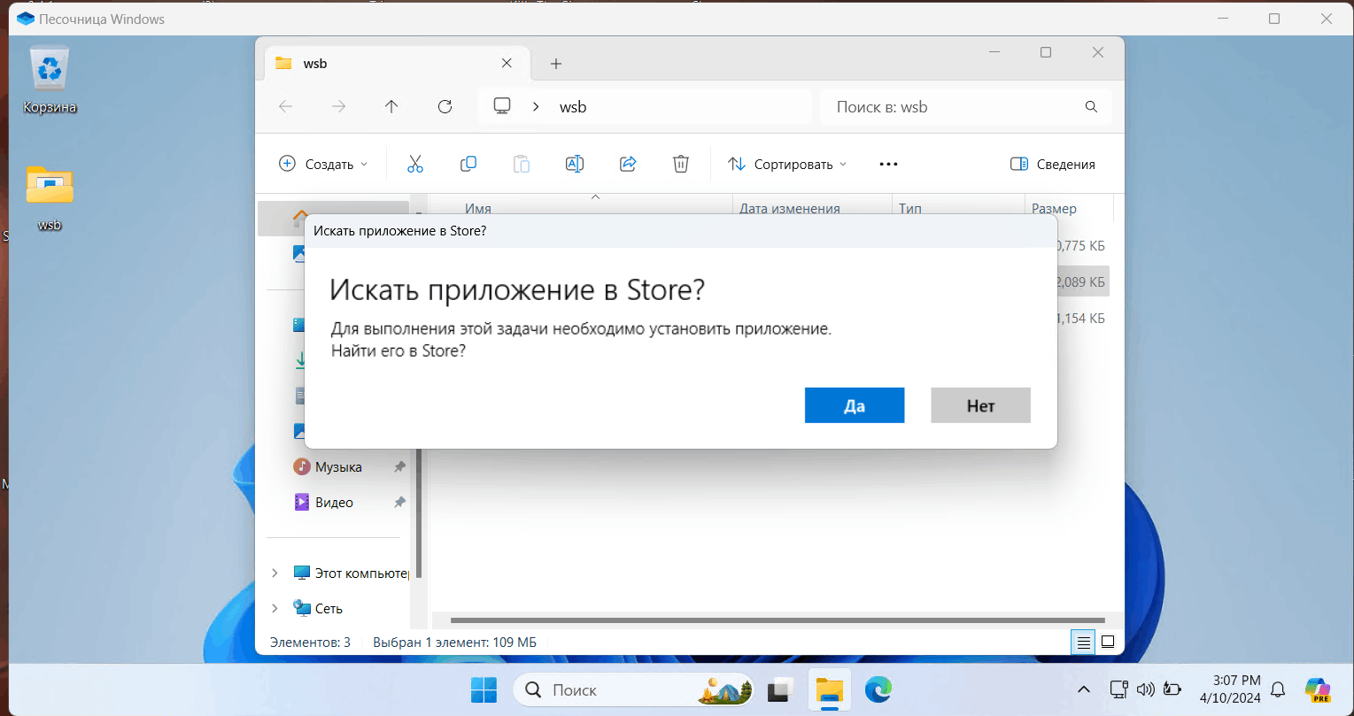Screen dimensions: 1354x716
Task: Go back using the left arrow
Action: 285,106
